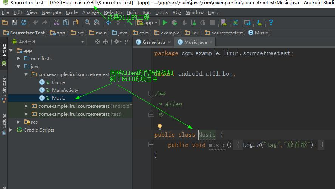Viewport: 335px width, 189px height.
Task: Open the File menu
Action: click(5, 12)
